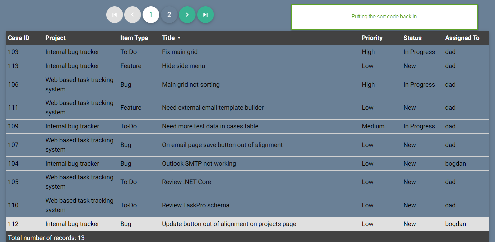The image size is (495, 242).
Task: Switch to page 2 in the pager
Action: 169,15
